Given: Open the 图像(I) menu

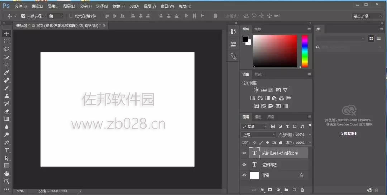Looking at the screenshot, I should click(53, 6).
